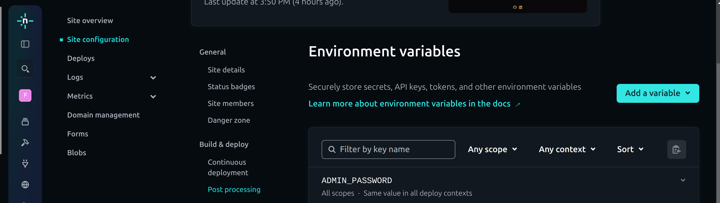Open Site details settings
Viewport: 720px width, 203px height.
pyautogui.click(x=226, y=70)
